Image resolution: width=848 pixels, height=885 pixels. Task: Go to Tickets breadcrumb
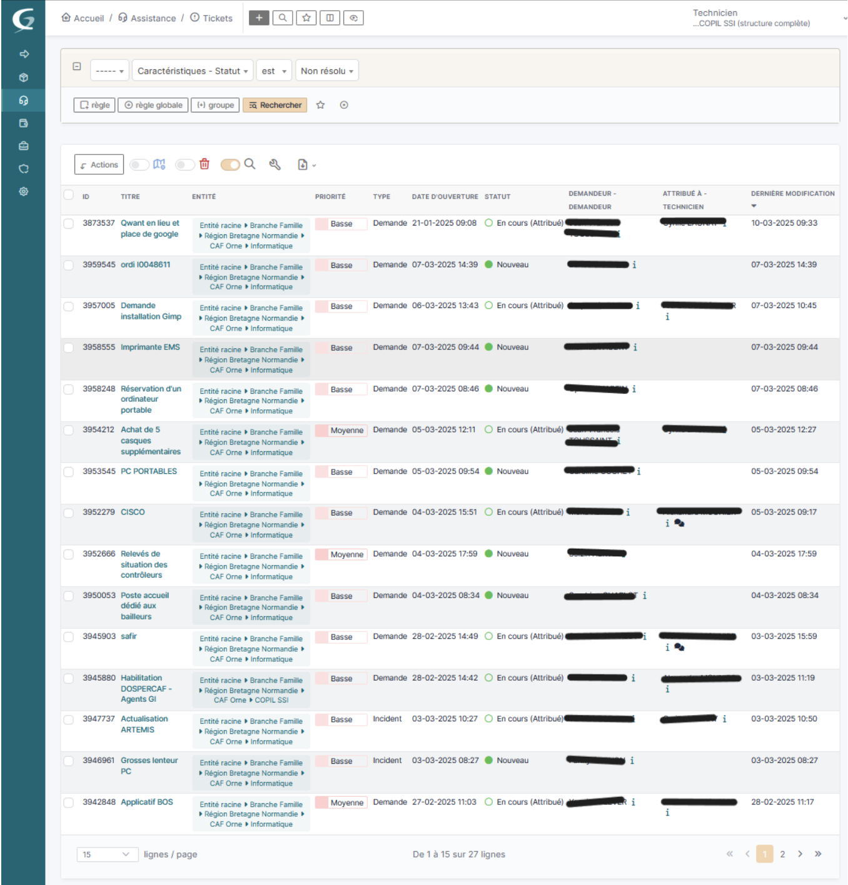pos(211,18)
